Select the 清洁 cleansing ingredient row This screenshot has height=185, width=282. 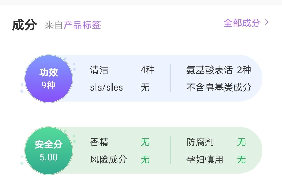[x=99, y=70]
